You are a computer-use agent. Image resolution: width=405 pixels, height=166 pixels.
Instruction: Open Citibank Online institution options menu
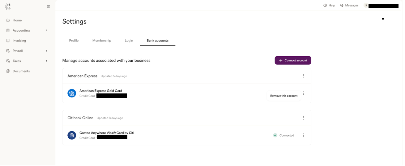(304, 118)
